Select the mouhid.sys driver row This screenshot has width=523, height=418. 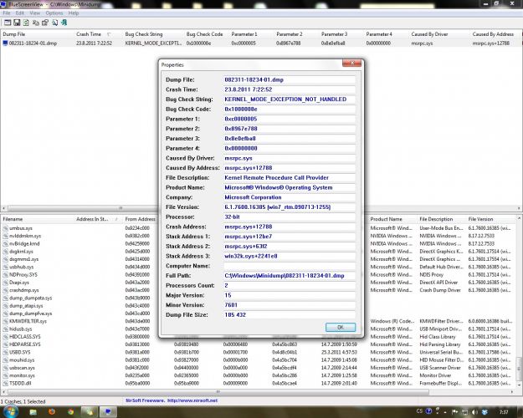259,360
